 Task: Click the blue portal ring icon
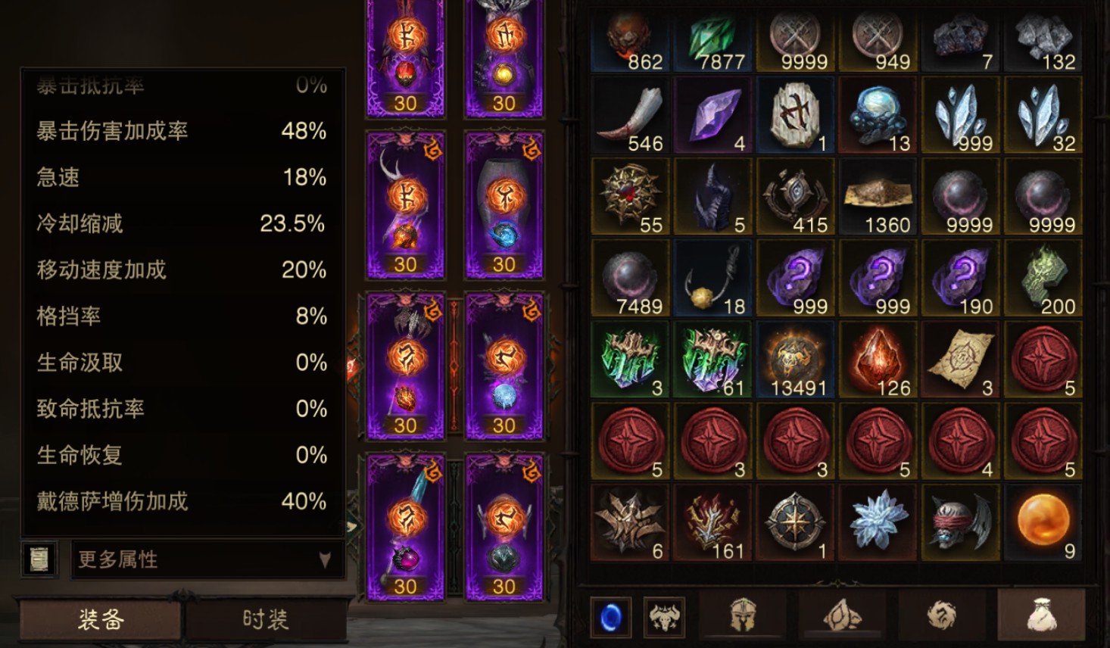tap(610, 617)
